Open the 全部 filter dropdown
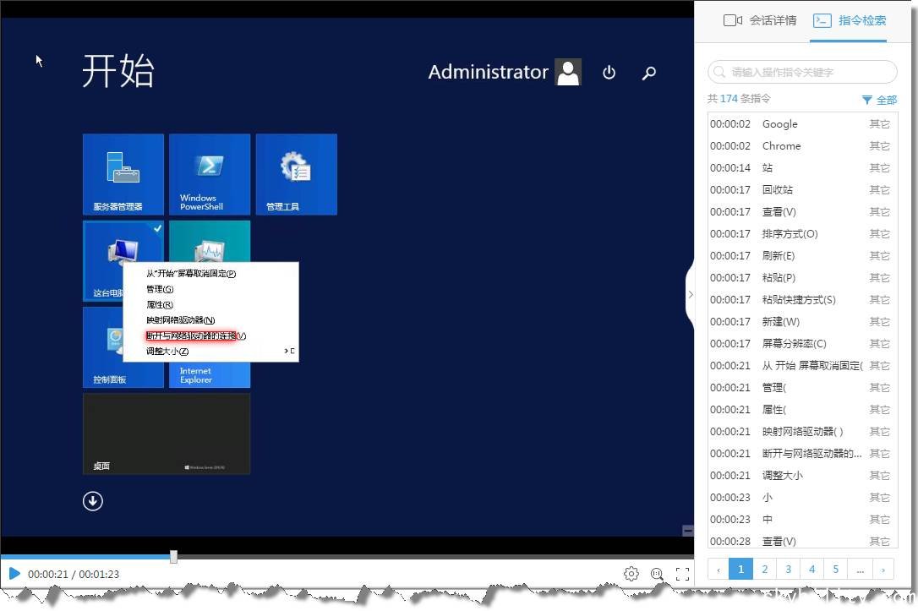 (x=879, y=100)
